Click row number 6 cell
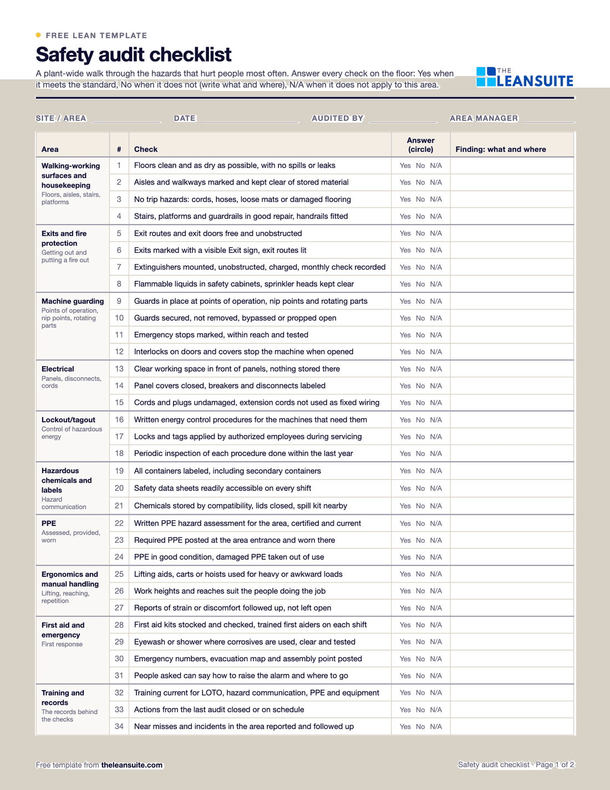This screenshot has width=610, height=790. (119, 250)
